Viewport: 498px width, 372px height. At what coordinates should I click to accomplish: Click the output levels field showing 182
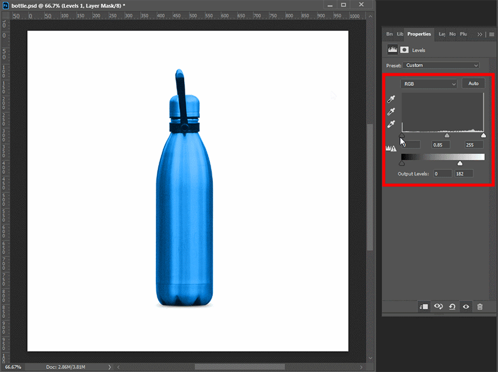464,174
